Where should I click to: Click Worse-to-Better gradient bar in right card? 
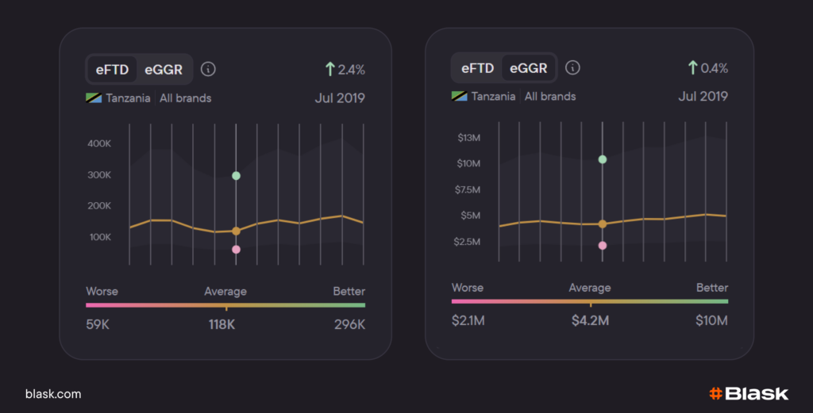590,301
